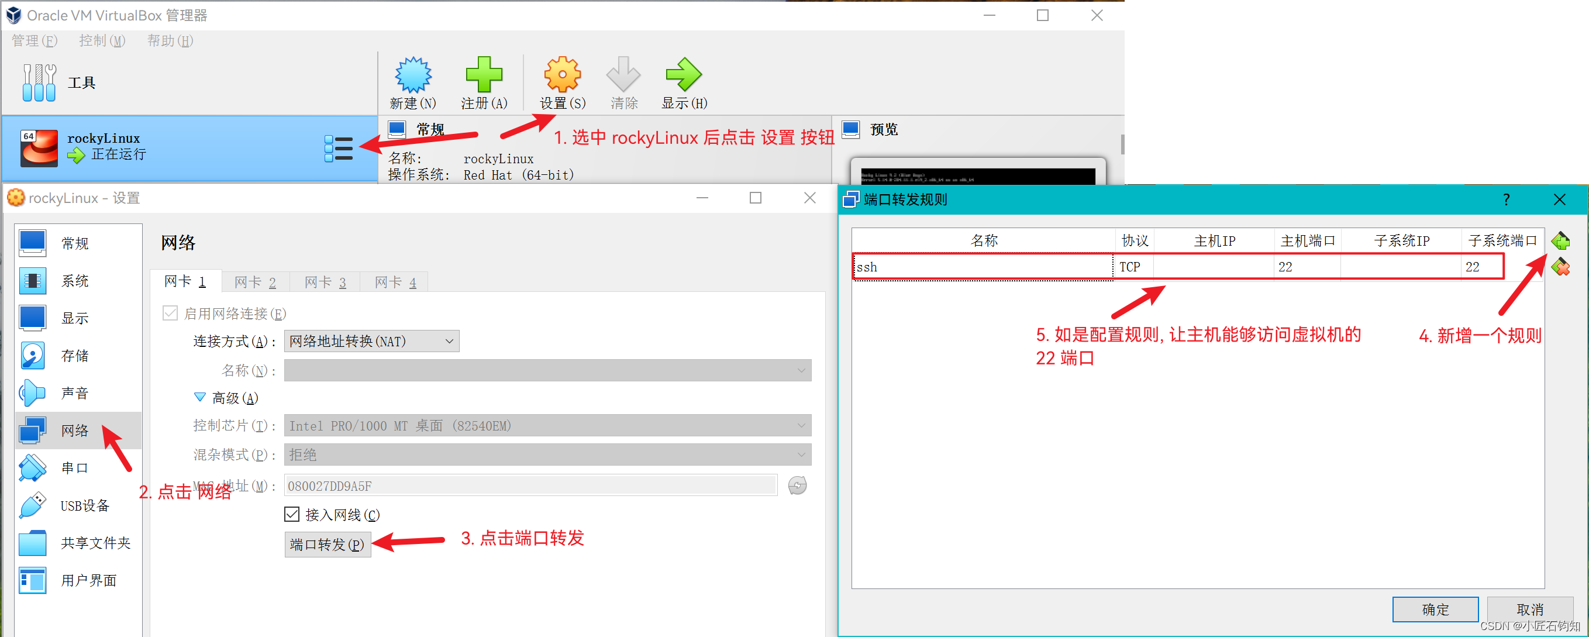Select General (常规) settings category
Viewport: 1589px width, 637px height.
click(x=79, y=243)
